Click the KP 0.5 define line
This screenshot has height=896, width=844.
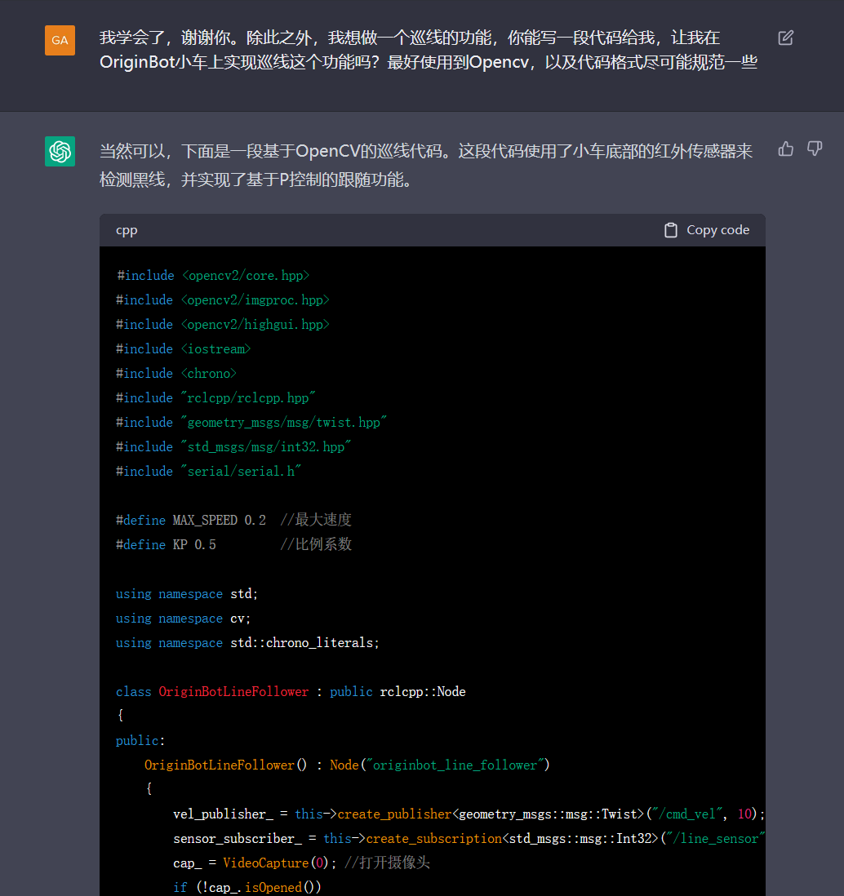pyautogui.click(x=233, y=545)
